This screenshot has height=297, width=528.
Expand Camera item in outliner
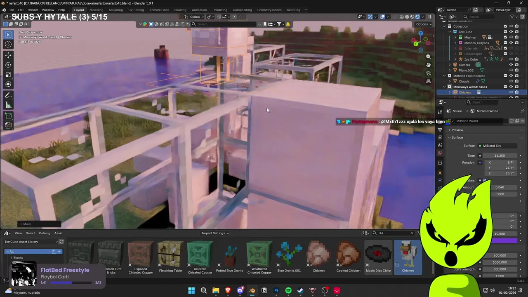[450, 65]
